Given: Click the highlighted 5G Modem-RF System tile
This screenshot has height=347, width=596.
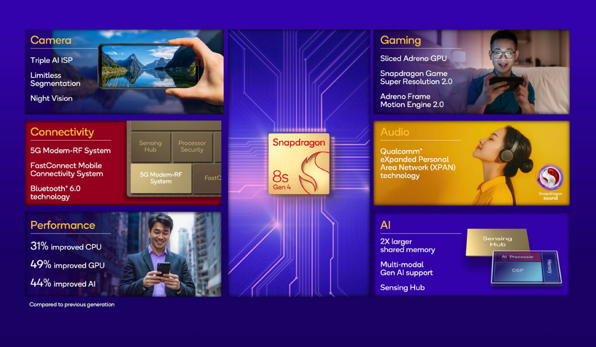Looking at the screenshot, I should click(x=161, y=178).
